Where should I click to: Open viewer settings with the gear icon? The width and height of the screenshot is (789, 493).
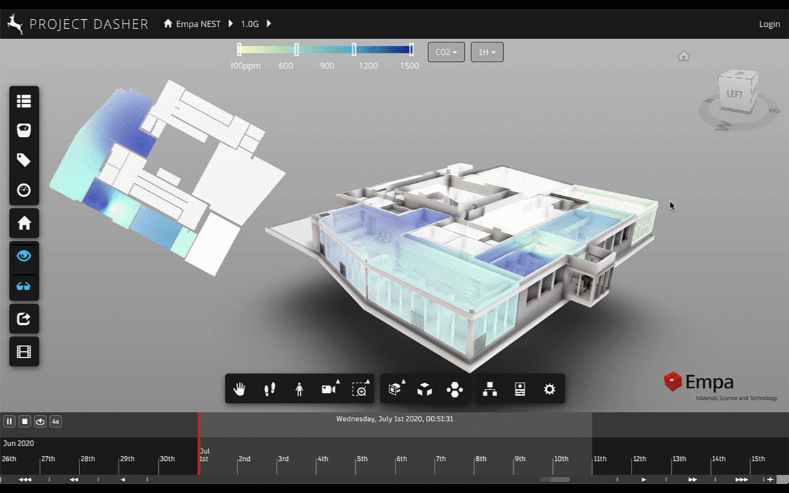point(549,388)
